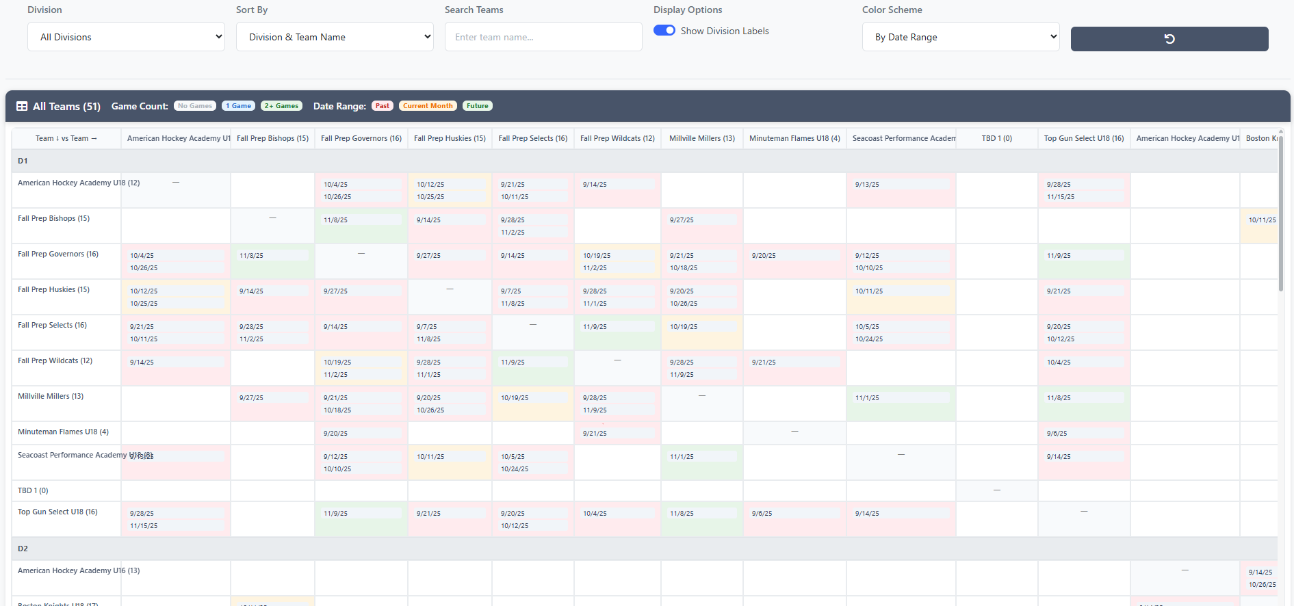This screenshot has height=606, width=1294.
Task: Select the Current Month date range badge
Action: click(428, 106)
